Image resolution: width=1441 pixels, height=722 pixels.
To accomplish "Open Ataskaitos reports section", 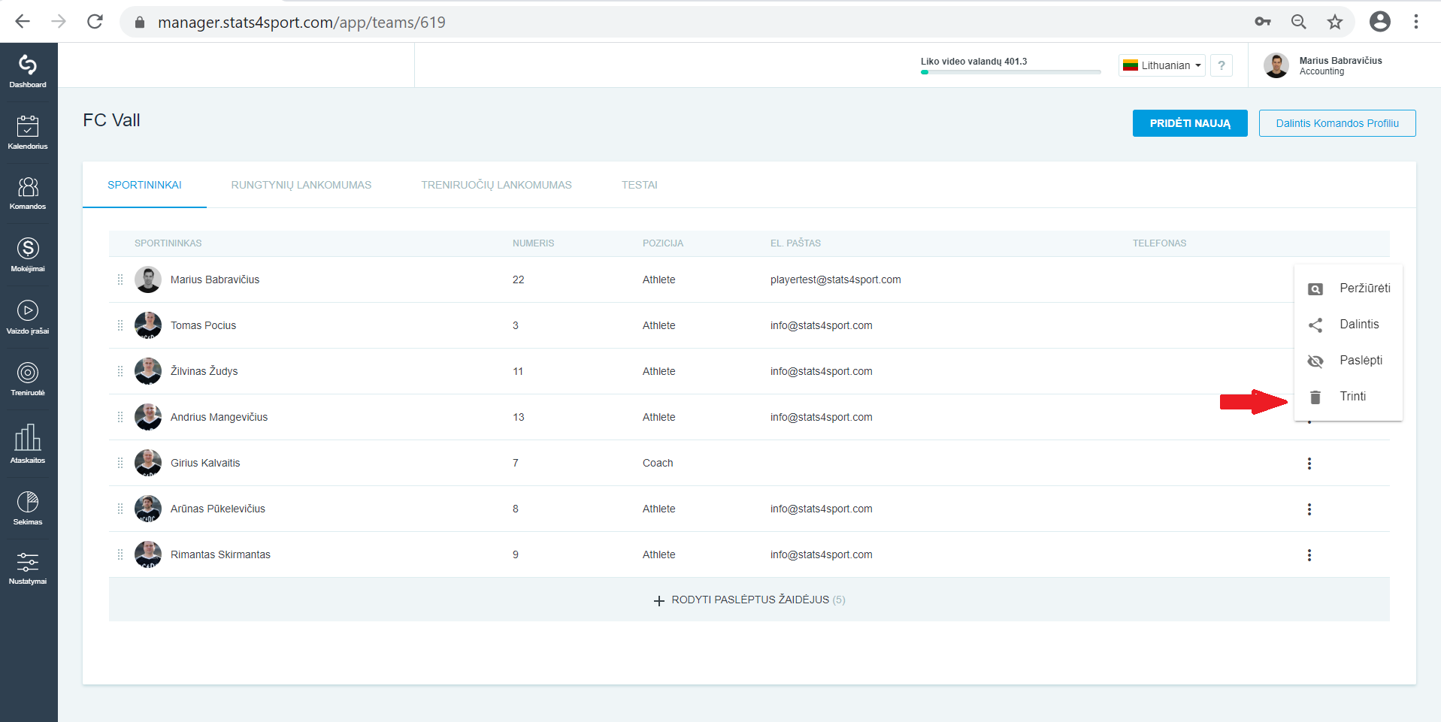I will pyautogui.click(x=28, y=443).
